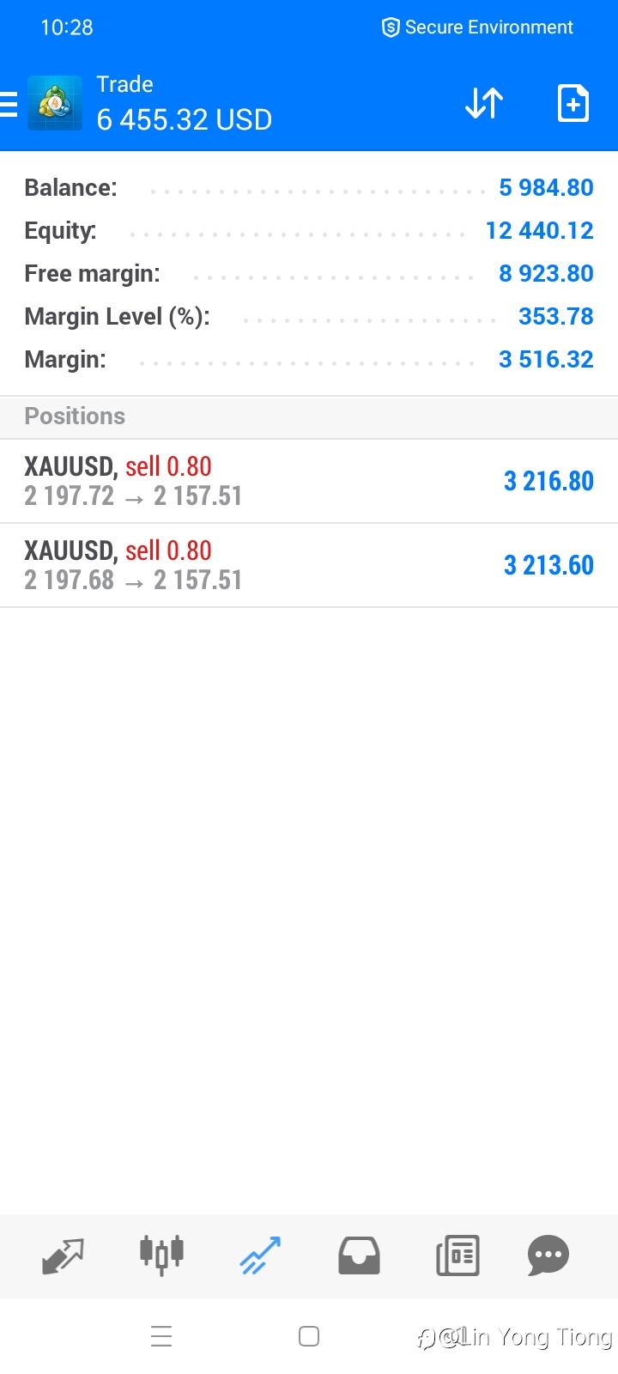The height and width of the screenshot is (1374, 618).
Task: Tap the Android recent apps button
Action: click(x=161, y=1336)
